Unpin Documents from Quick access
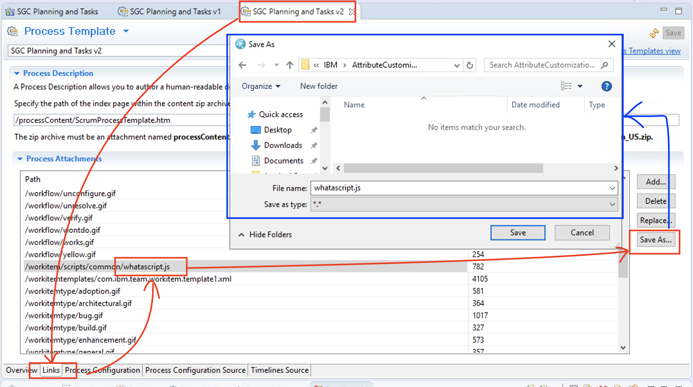The height and width of the screenshot is (387, 693). (x=314, y=160)
